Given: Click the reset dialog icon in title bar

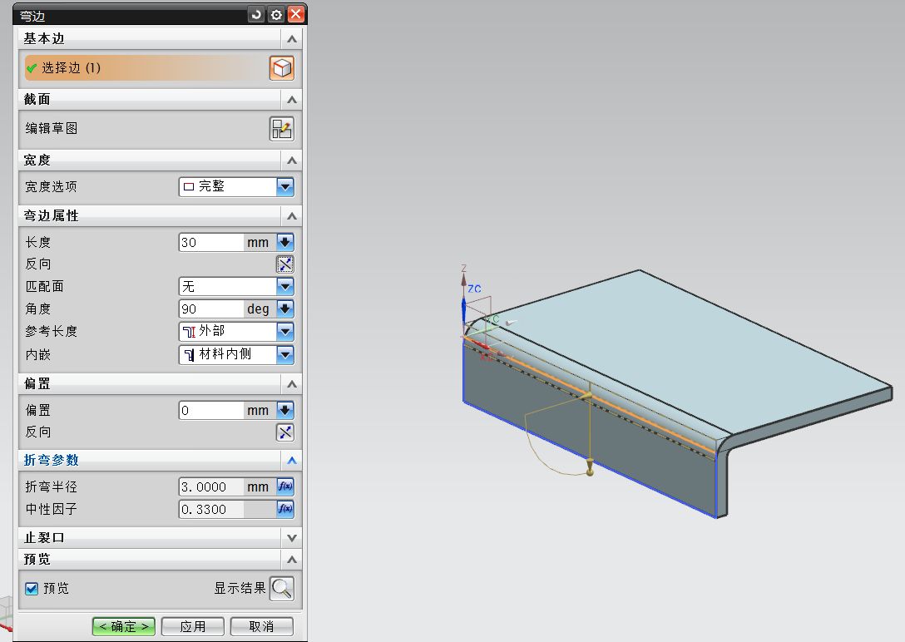Looking at the screenshot, I should point(257,14).
